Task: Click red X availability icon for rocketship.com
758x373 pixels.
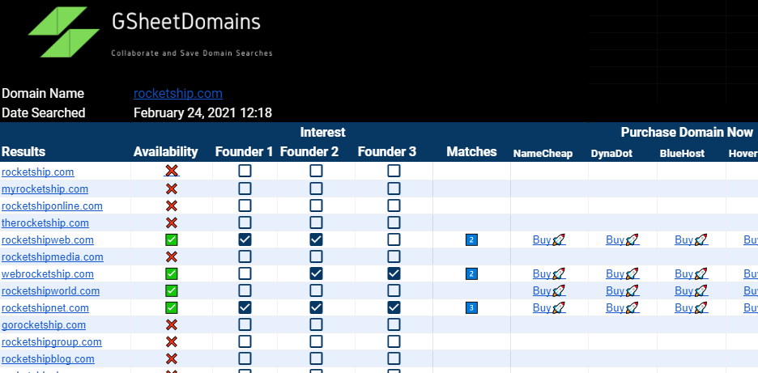Action: point(172,171)
